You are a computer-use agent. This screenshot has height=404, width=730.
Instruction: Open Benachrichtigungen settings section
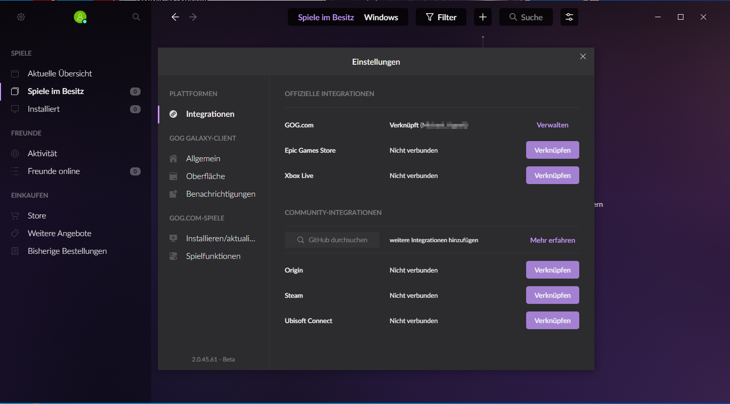tap(221, 194)
